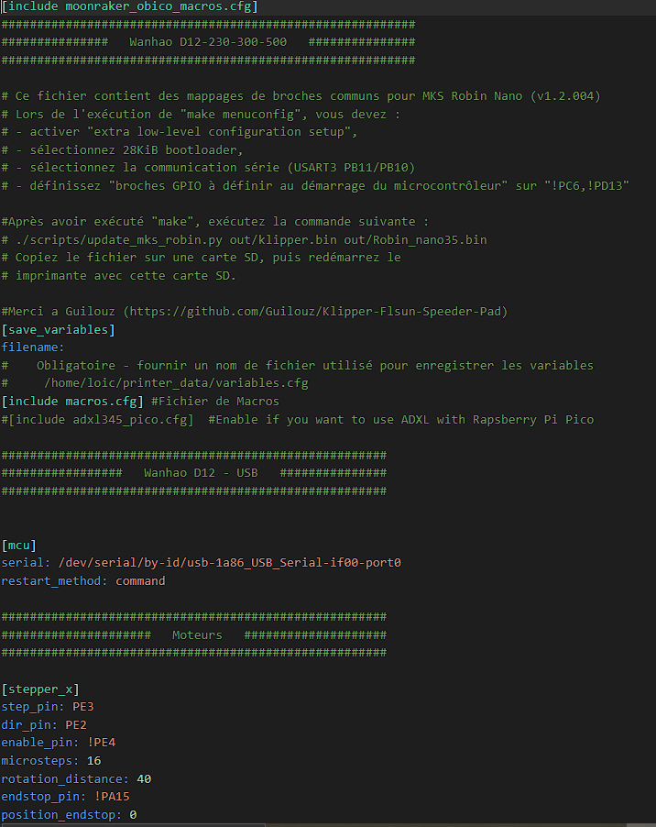The height and width of the screenshot is (827, 656).
Task: Click the rotation_distance value 40
Action: pos(144,778)
